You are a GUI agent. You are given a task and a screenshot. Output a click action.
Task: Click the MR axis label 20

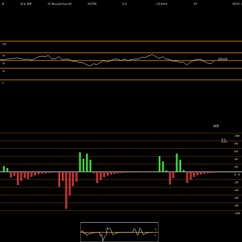pos(236,167)
